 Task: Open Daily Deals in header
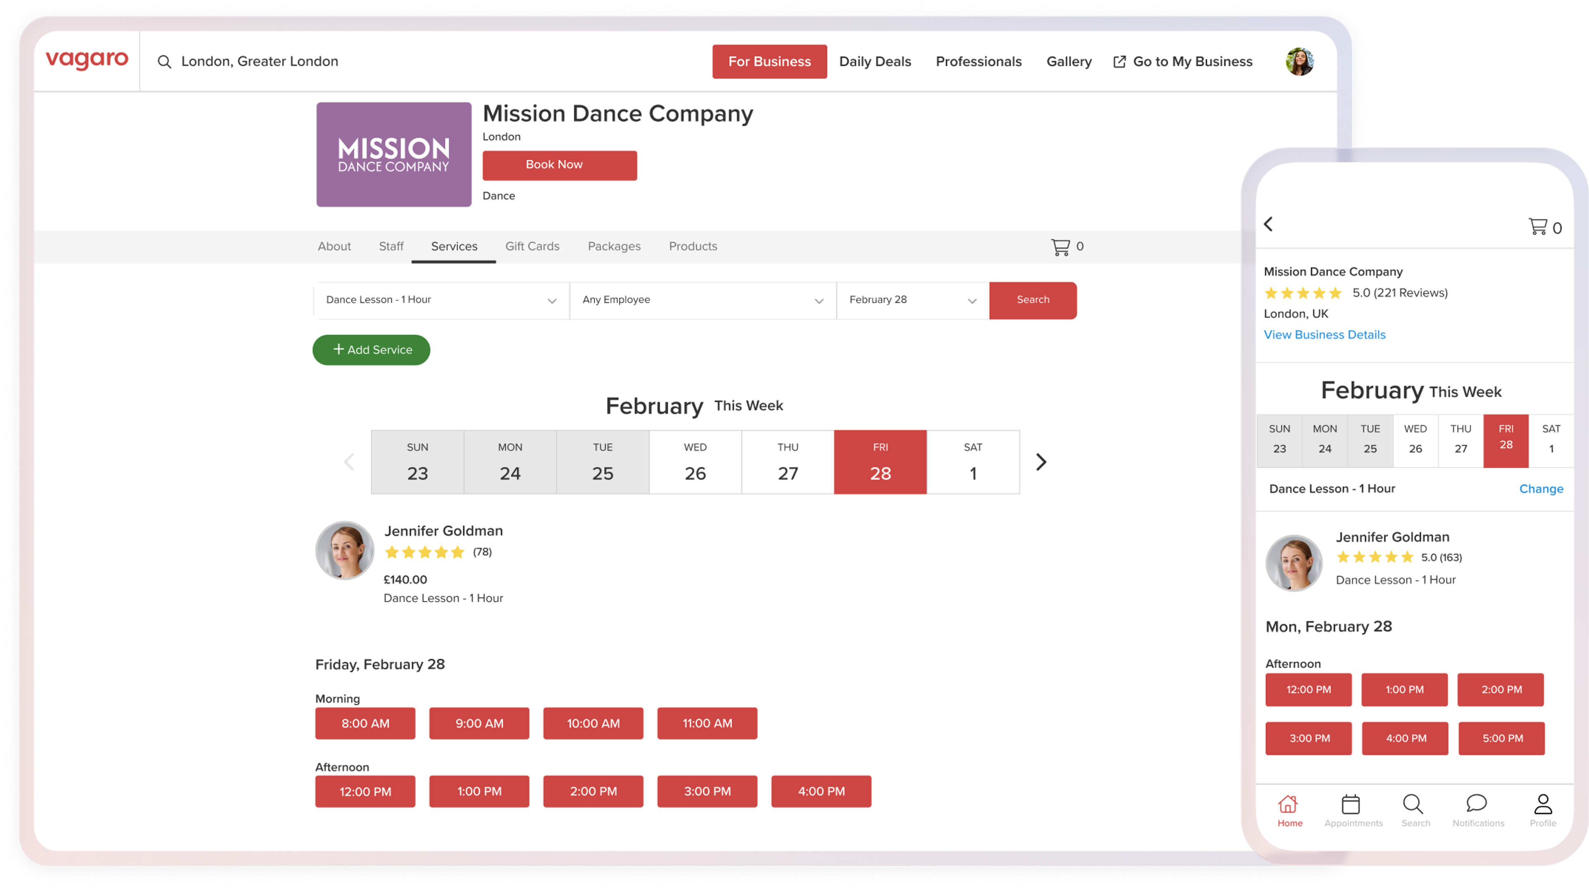pos(875,62)
